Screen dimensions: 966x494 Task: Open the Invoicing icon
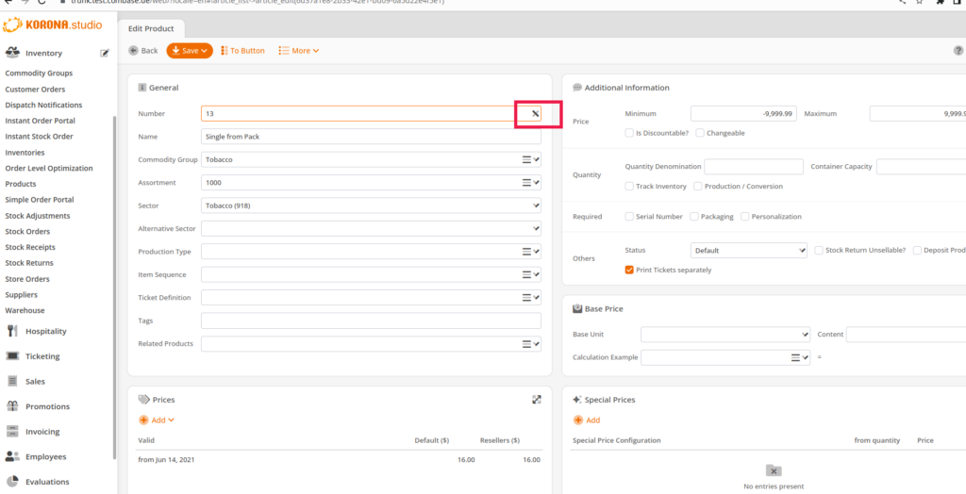[12, 431]
